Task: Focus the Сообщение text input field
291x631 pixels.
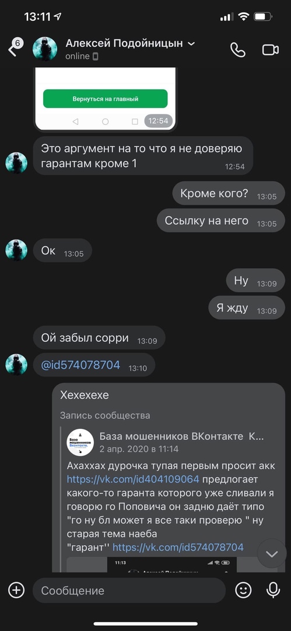Action: click(x=129, y=590)
